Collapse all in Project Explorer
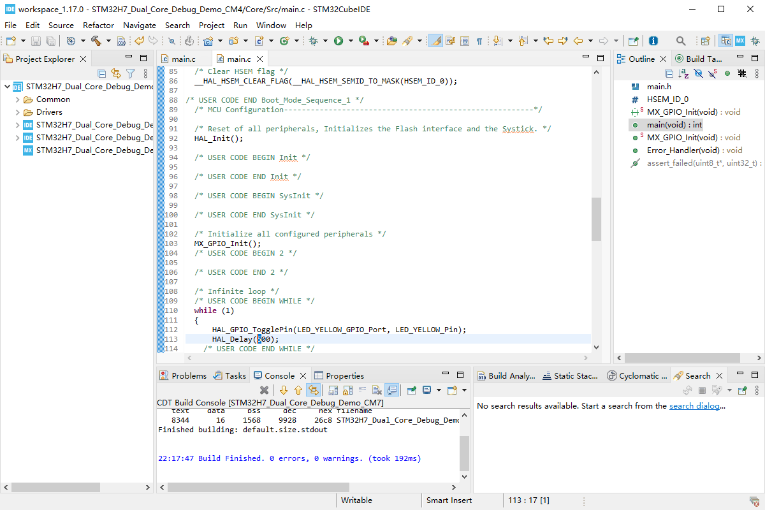765x510 pixels. tap(102, 73)
